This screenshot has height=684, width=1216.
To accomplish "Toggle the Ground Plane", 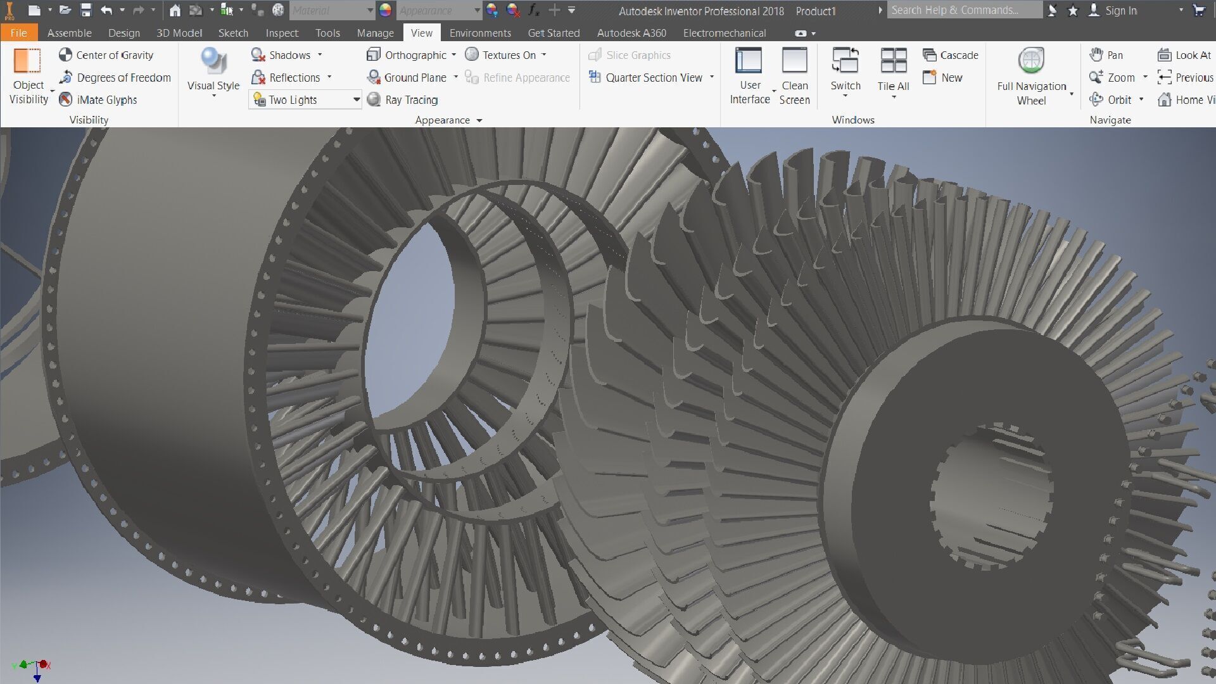I will click(407, 77).
